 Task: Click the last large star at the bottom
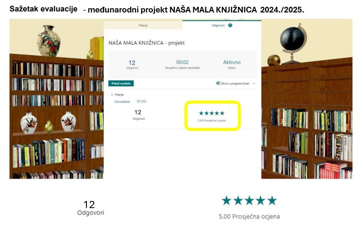point(272,200)
